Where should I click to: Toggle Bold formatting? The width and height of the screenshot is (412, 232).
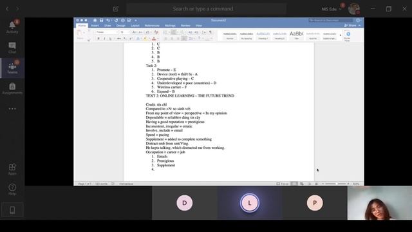98,39
